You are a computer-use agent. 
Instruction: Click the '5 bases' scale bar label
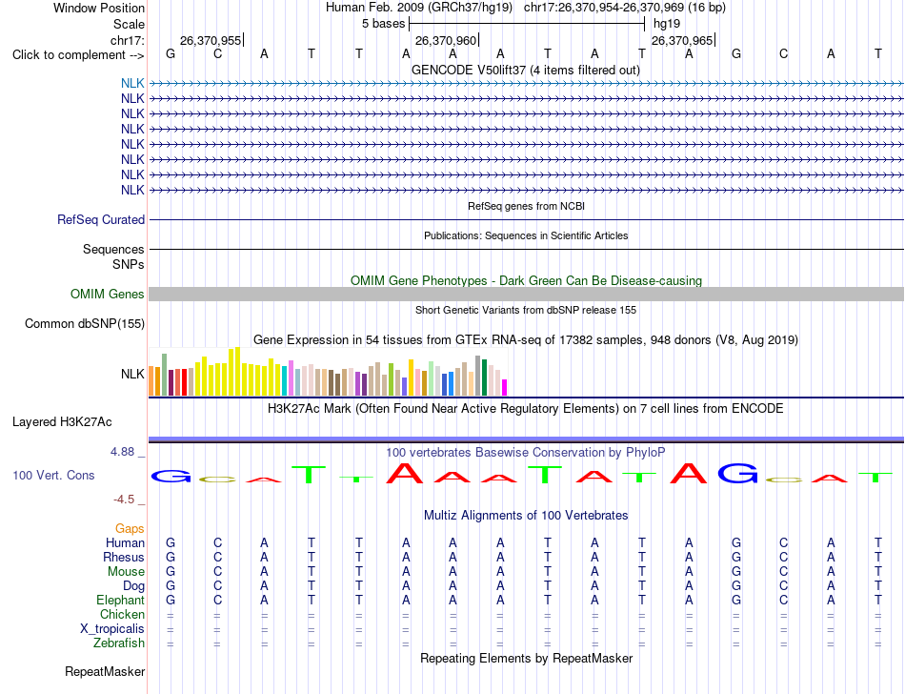pos(384,24)
